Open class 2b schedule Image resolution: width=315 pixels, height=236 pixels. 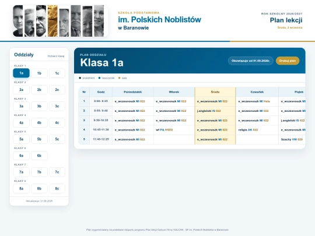tap(39, 90)
